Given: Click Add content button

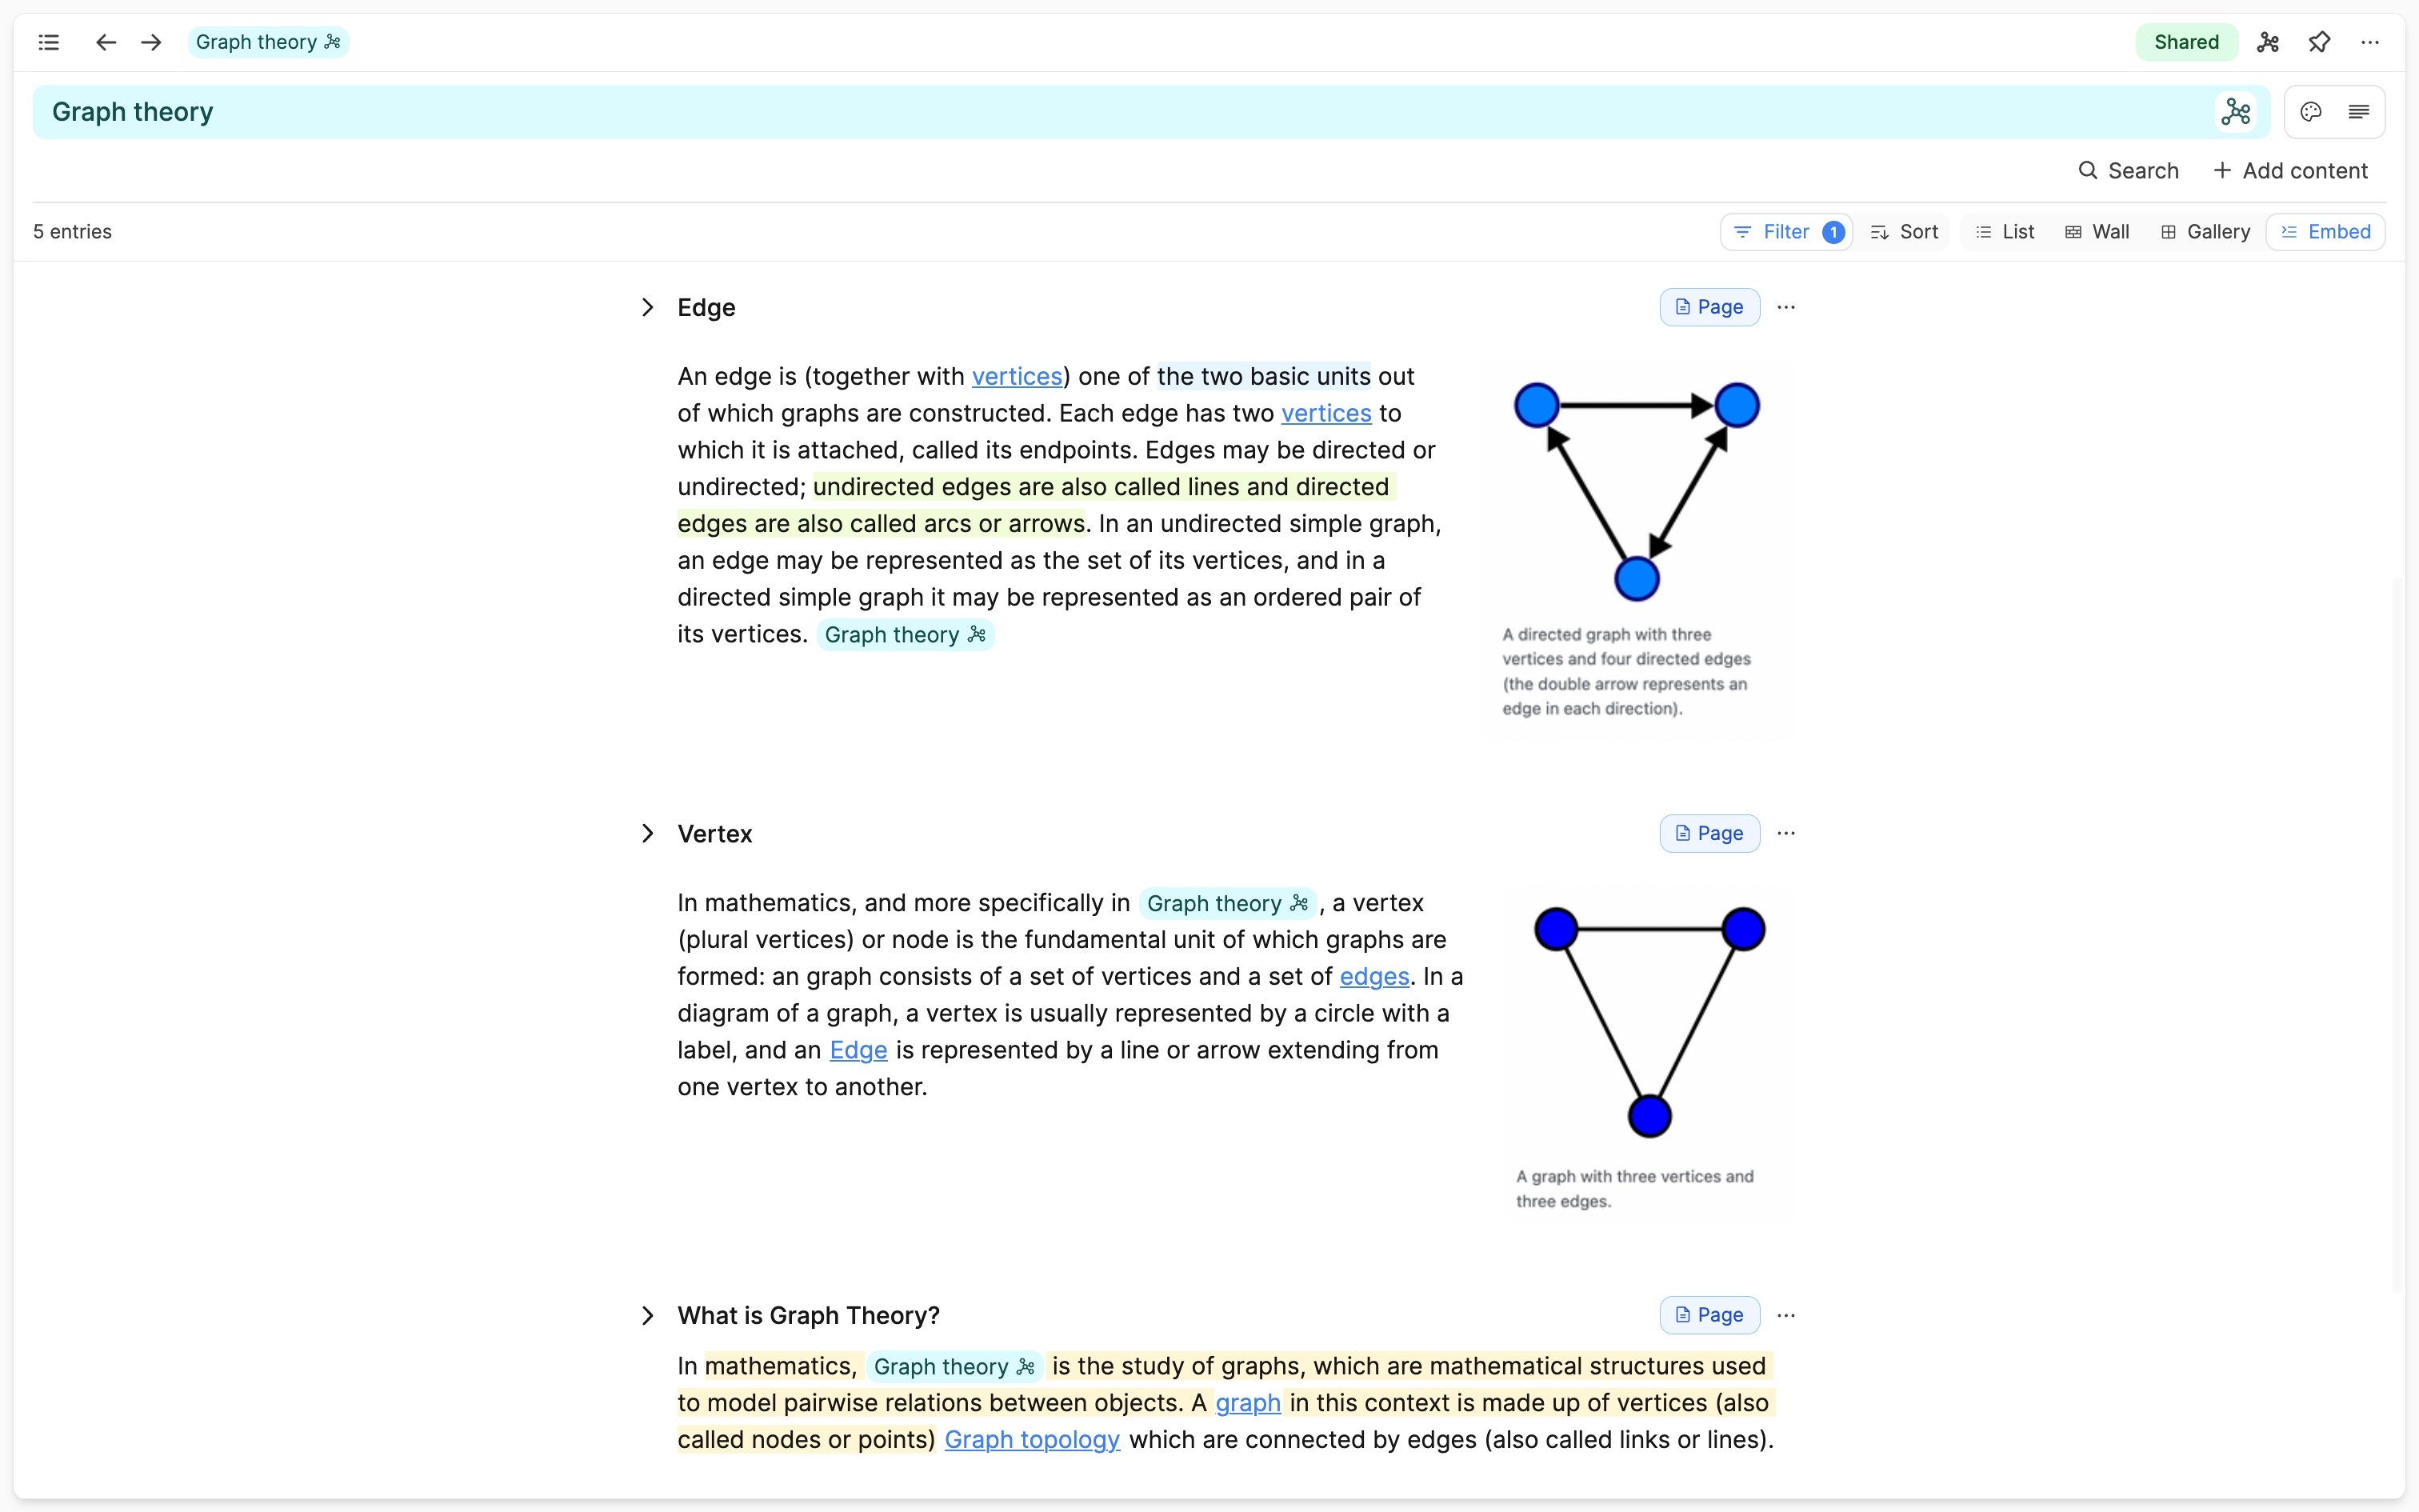Looking at the screenshot, I should click(x=2289, y=170).
